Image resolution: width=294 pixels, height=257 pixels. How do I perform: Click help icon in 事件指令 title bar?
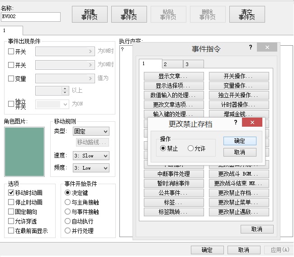251,47
